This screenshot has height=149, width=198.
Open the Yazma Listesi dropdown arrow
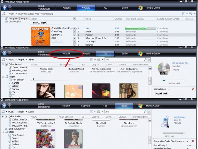click(168, 89)
